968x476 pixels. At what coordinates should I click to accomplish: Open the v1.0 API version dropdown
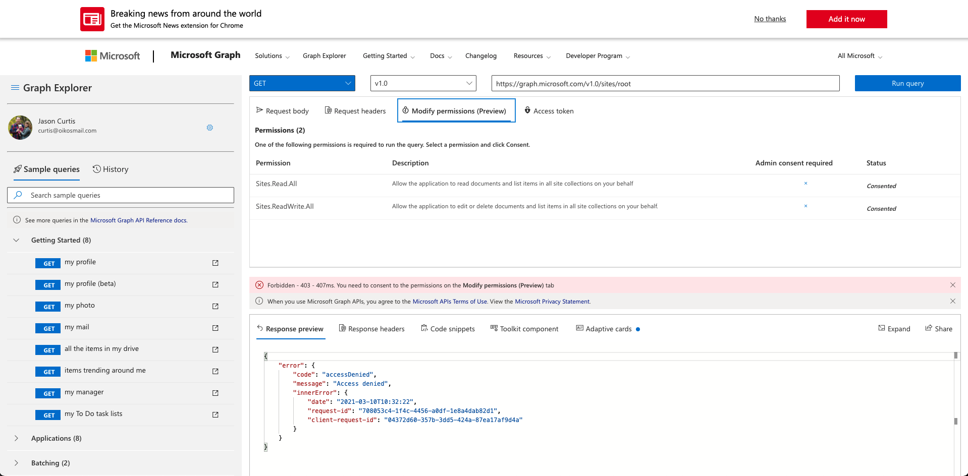pos(423,83)
